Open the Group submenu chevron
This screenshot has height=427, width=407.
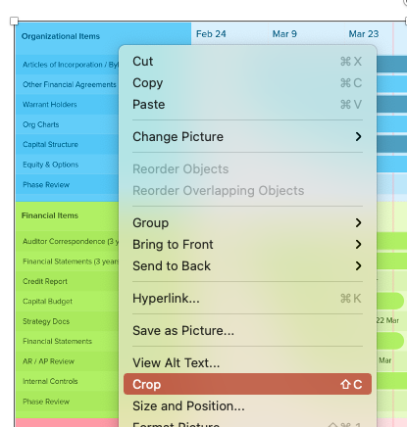[358, 223]
